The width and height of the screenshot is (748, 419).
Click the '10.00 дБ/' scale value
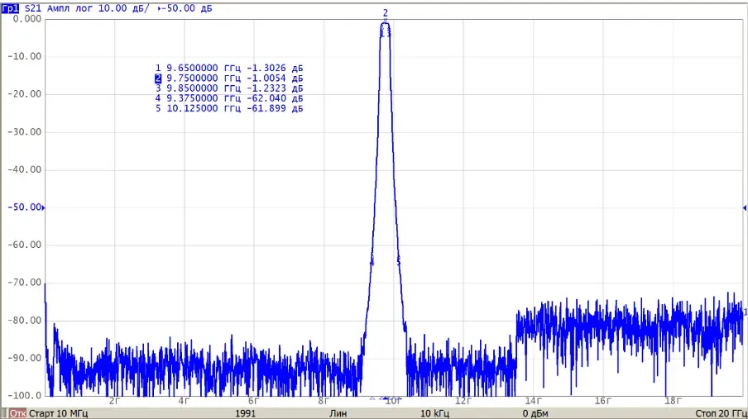pyautogui.click(x=123, y=8)
